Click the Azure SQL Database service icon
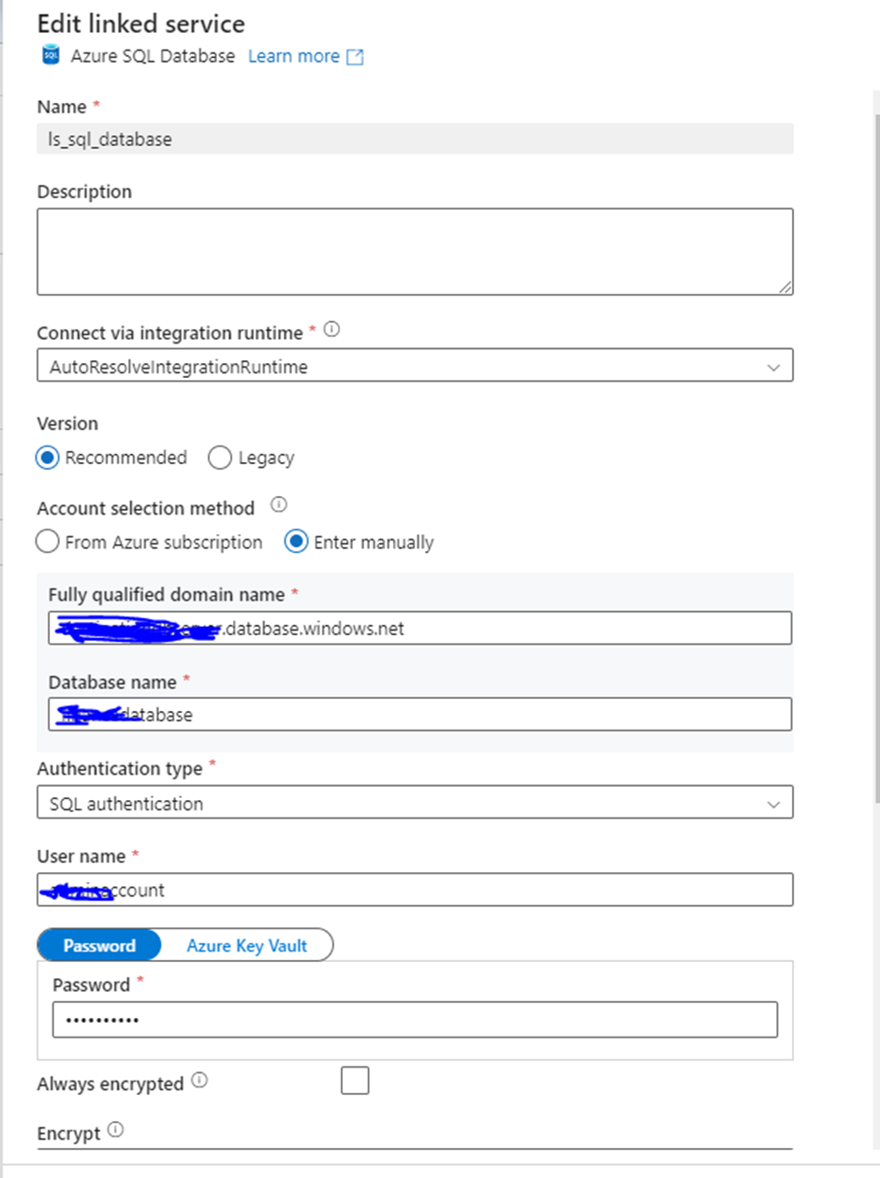This screenshot has height=1178, width=880. click(50, 56)
